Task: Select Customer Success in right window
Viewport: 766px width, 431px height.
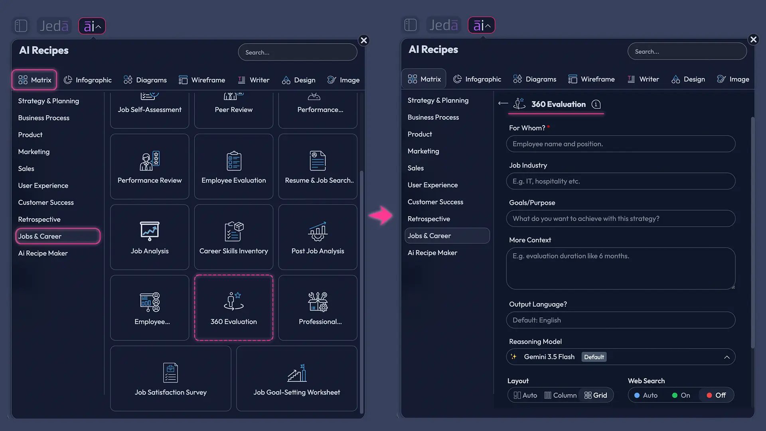Action: (435, 202)
